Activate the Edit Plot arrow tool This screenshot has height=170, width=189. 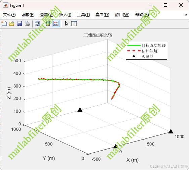(x=67, y=23)
